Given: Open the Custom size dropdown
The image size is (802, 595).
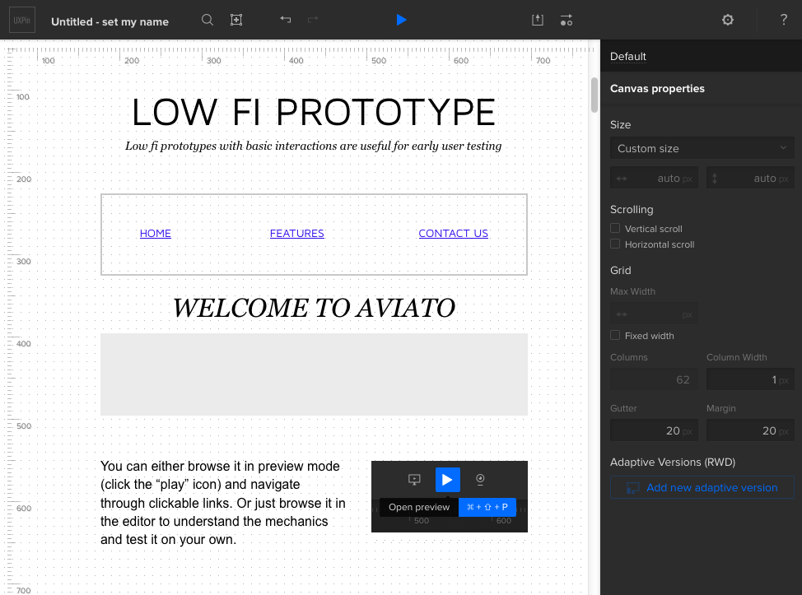Looking at the screenshot, I should (702, 148).
